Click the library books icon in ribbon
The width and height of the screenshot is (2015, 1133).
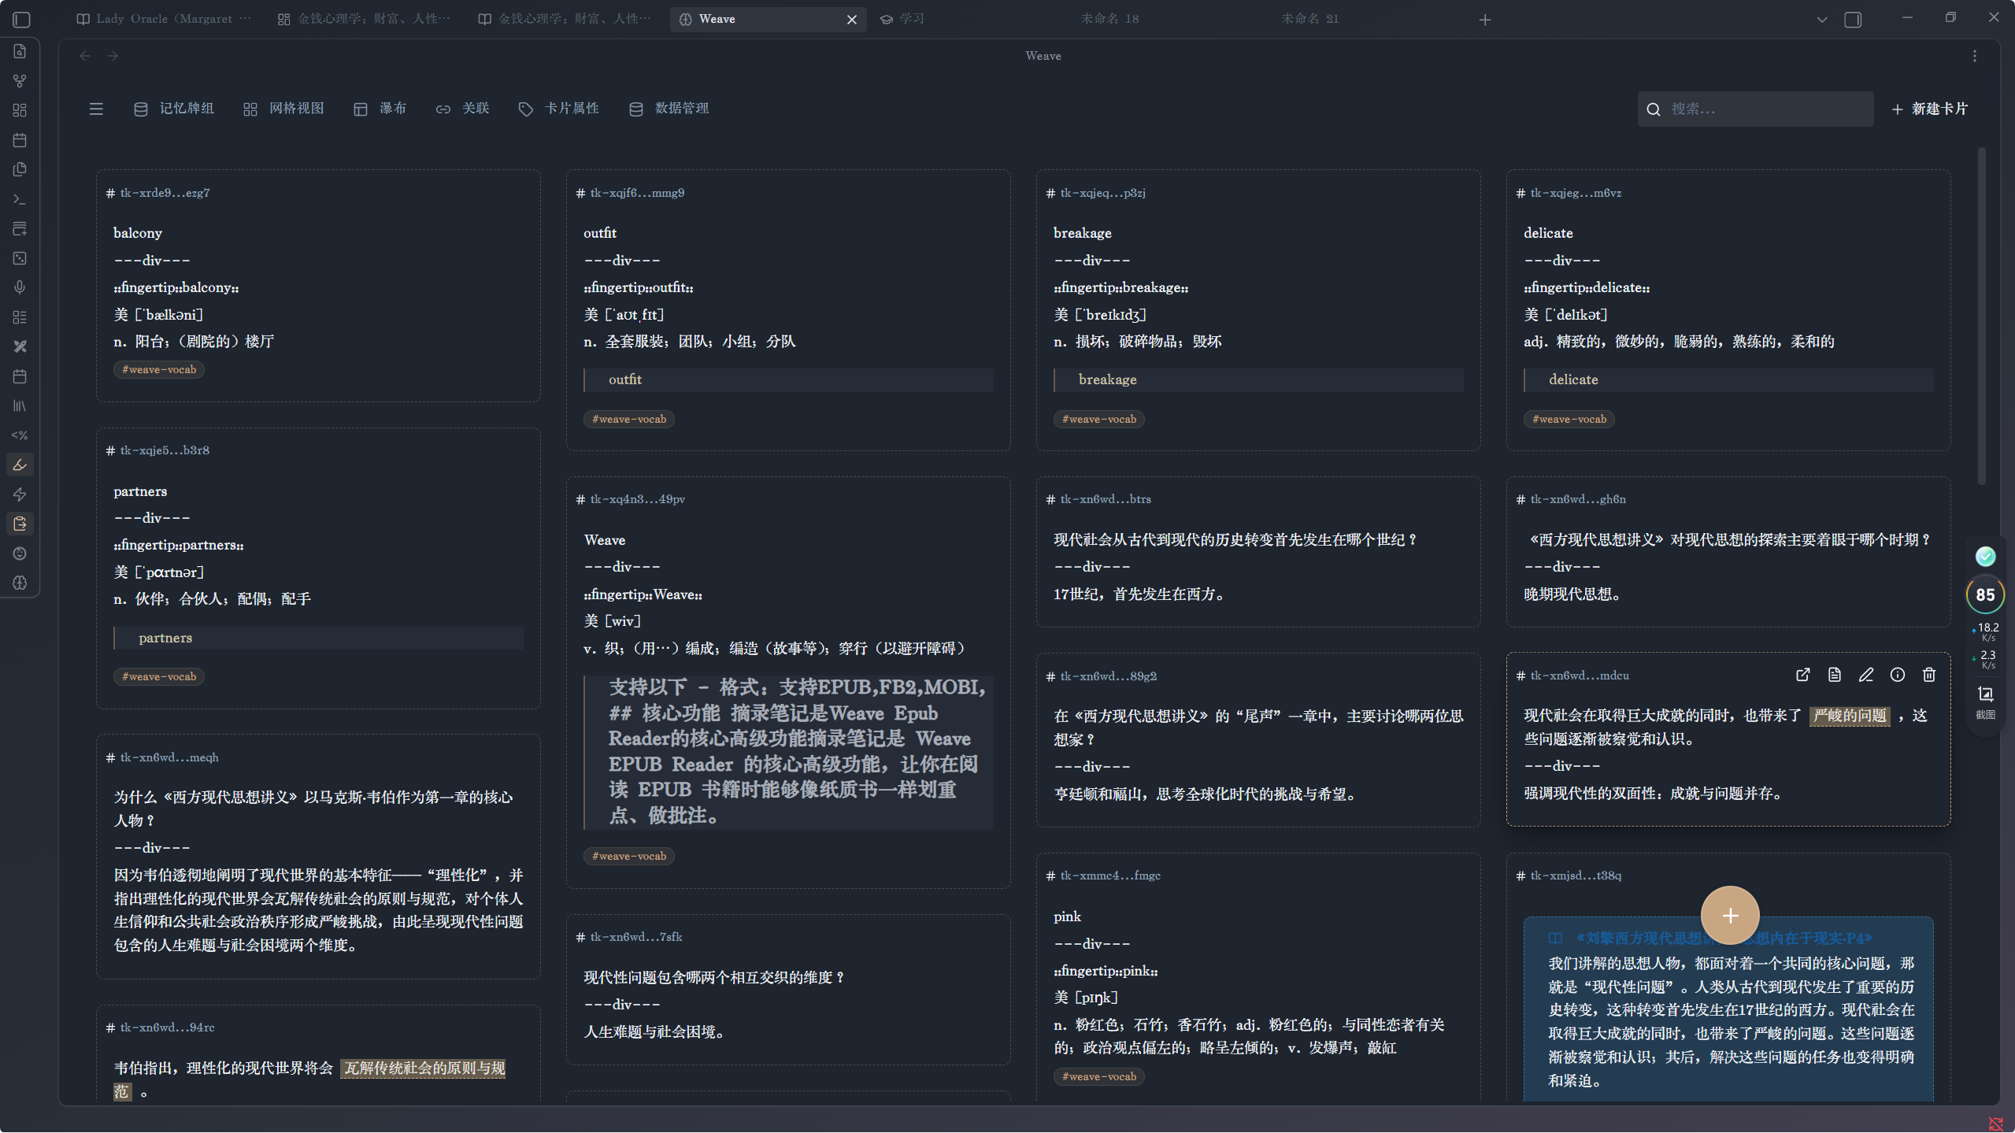(20, 405)
